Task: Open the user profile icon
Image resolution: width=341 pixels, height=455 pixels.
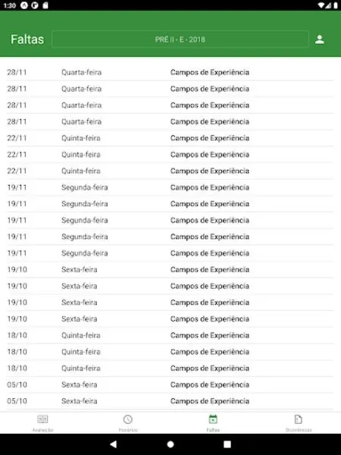Action: point(320,39)
